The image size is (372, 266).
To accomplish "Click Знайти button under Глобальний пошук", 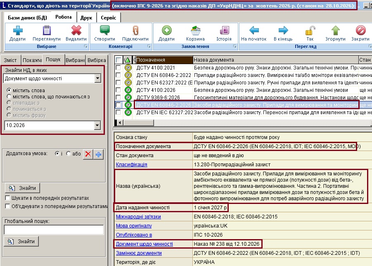I will tap(21, 242).
